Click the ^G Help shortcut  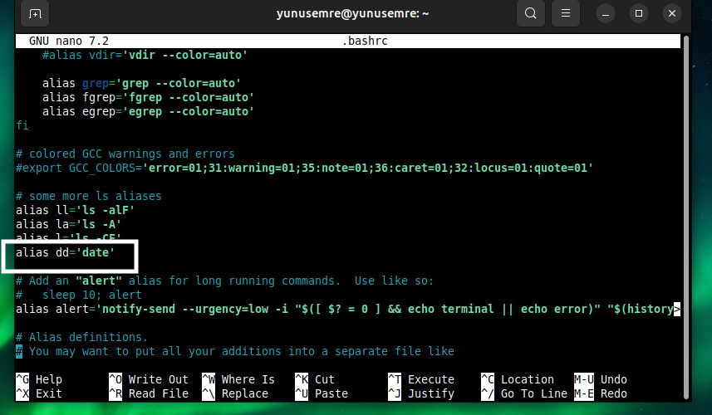[39, 379]
